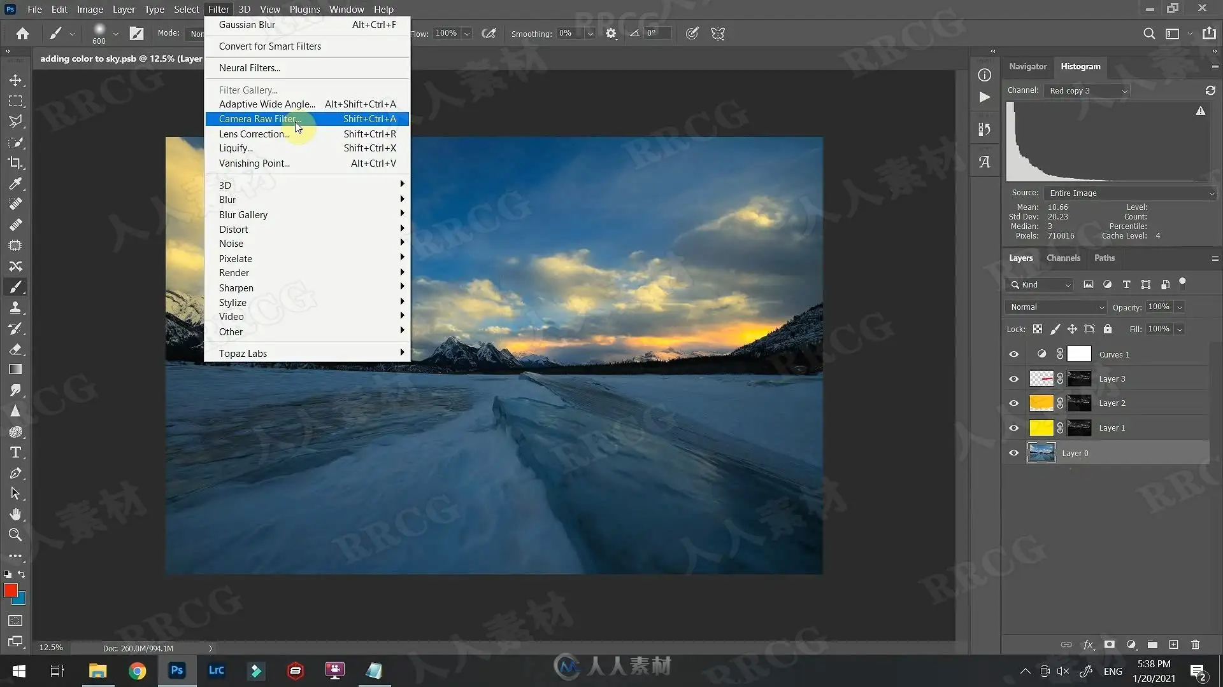Open the layer Kind filter dropdown
The width and height of the screenshot is (1223, 687).
[1041, 285]
